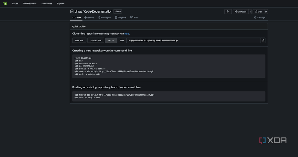The image size is (298, 157).
Task: Star the Code-Documentation repository
Action: click(258, 11)
